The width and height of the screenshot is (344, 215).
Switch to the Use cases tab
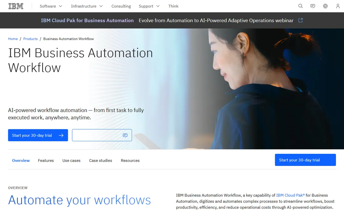[x=71, y=160]
